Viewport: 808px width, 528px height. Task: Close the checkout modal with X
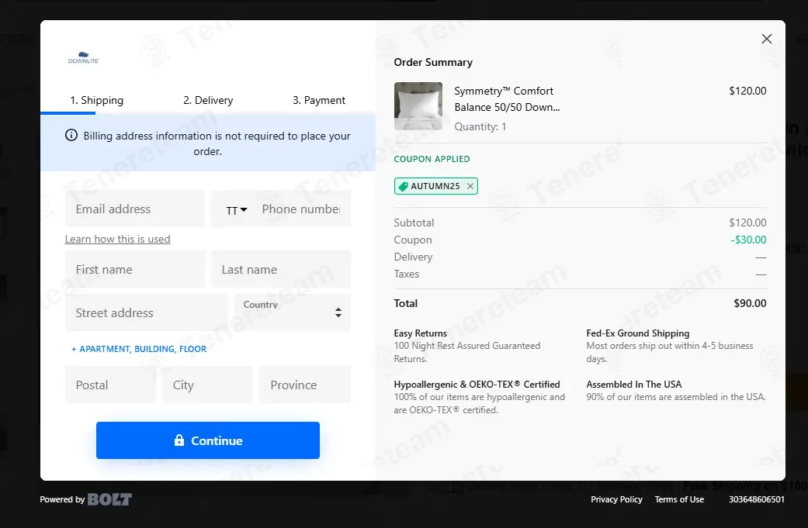[x=766, y=39]
